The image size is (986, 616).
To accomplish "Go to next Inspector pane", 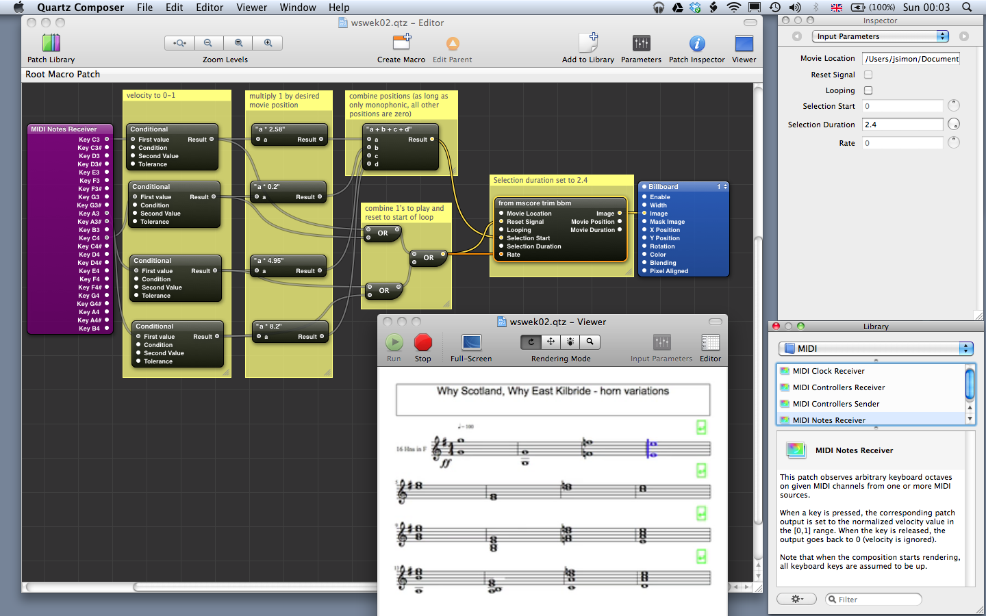I will point(964,36).
